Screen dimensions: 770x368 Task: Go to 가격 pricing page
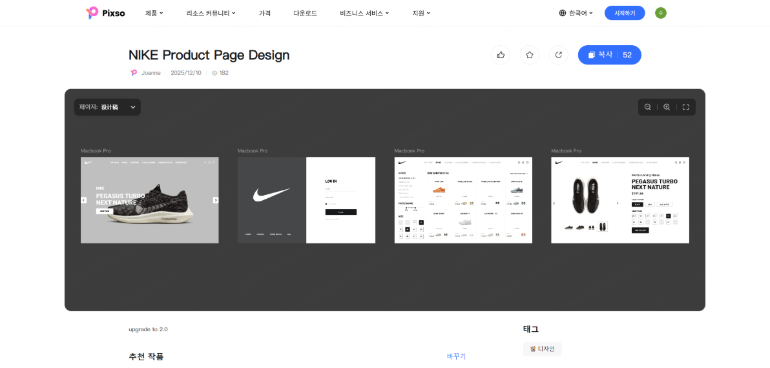[265, 14]
